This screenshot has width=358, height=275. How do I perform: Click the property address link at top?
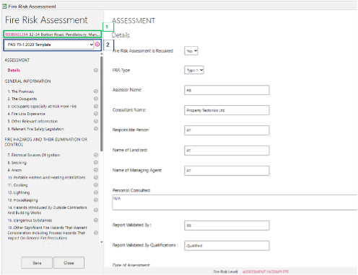click(53, 35)
